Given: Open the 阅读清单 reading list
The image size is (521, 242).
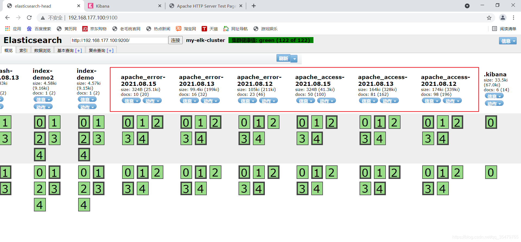Looking at the screenshot, I should (x=504, y=29).
